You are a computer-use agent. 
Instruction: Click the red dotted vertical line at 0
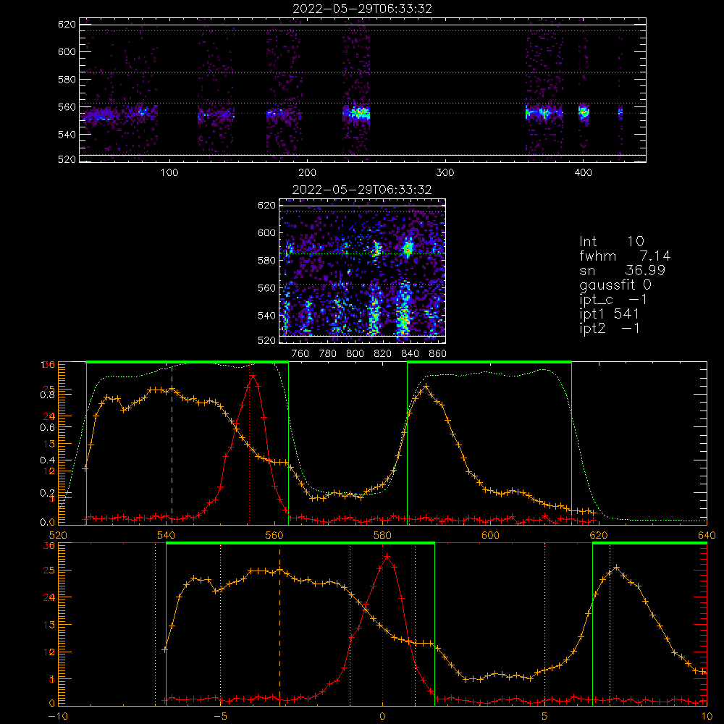tap(382, 626)
